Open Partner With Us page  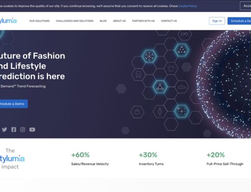coord(143,21)
